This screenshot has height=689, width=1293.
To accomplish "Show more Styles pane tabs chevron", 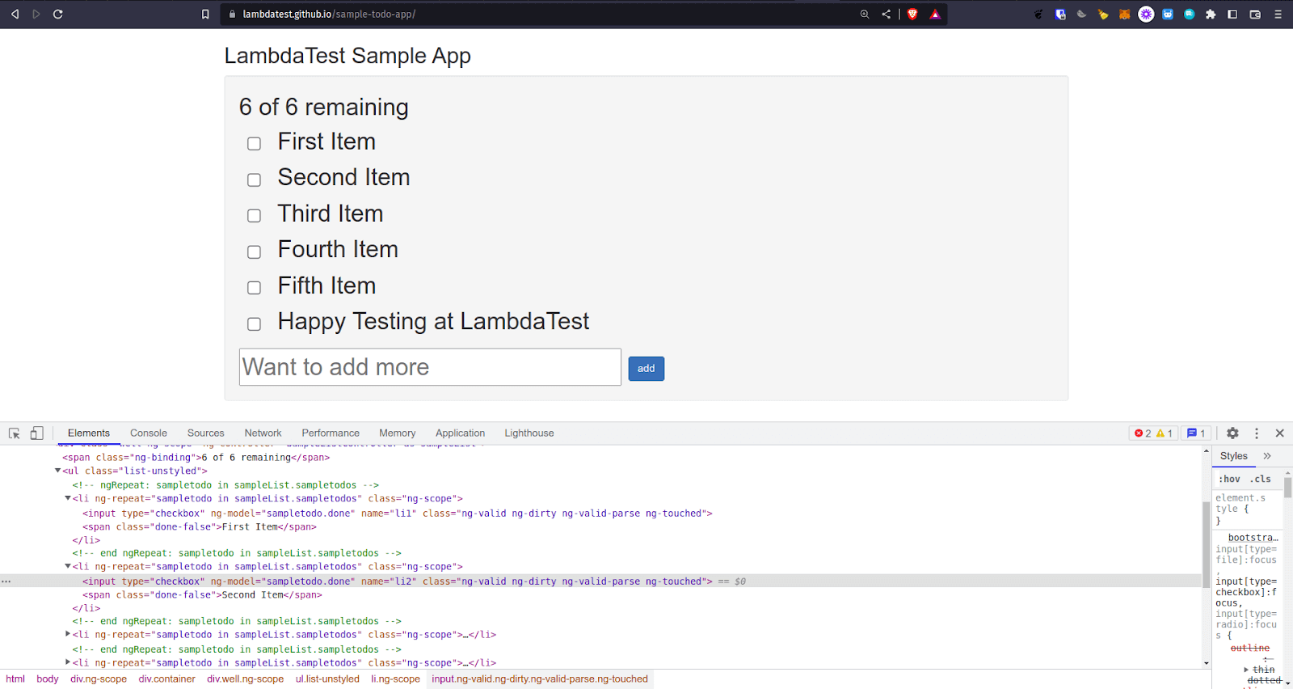I will (1267, 456).
